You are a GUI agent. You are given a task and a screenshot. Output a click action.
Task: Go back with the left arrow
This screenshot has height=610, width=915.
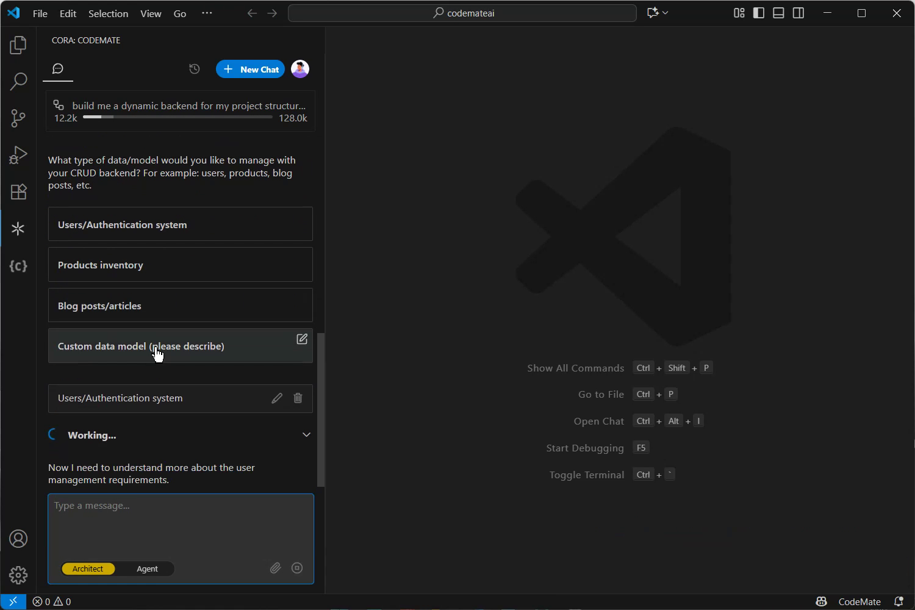252,13
